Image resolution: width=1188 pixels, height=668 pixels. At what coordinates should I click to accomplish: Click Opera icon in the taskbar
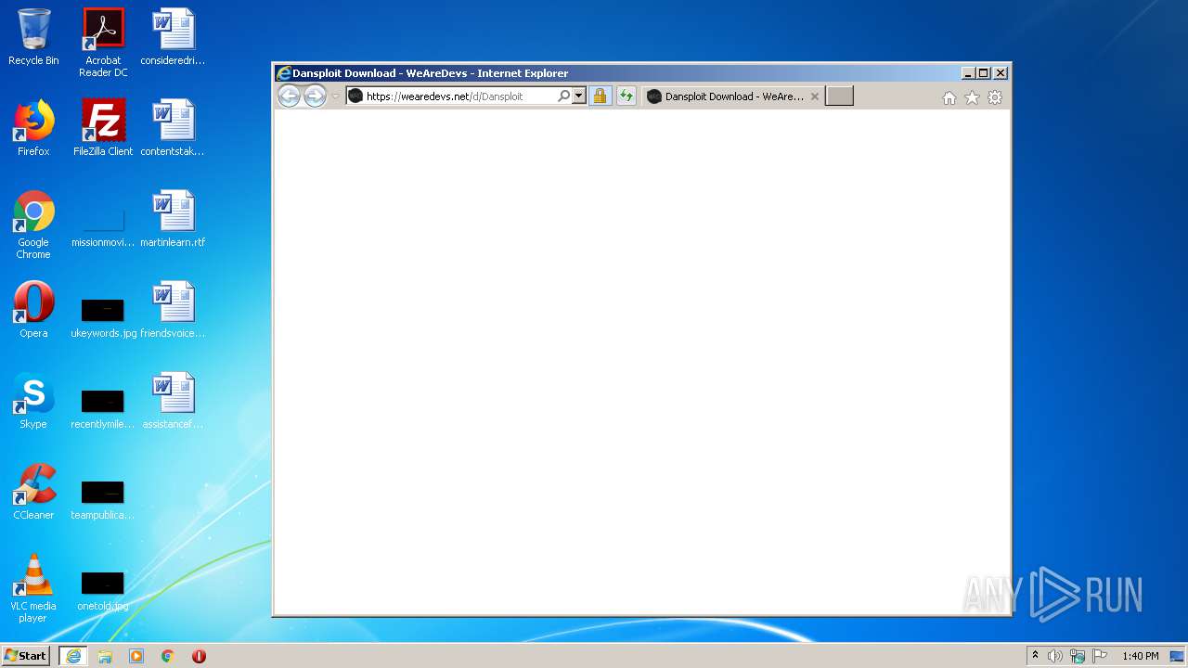point(199,656)
